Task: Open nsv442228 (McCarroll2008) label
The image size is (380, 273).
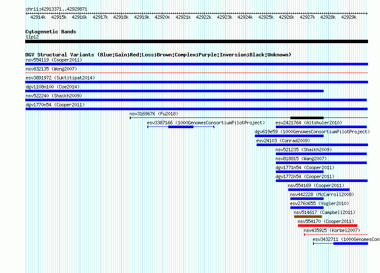Action: tap(322, 194)
